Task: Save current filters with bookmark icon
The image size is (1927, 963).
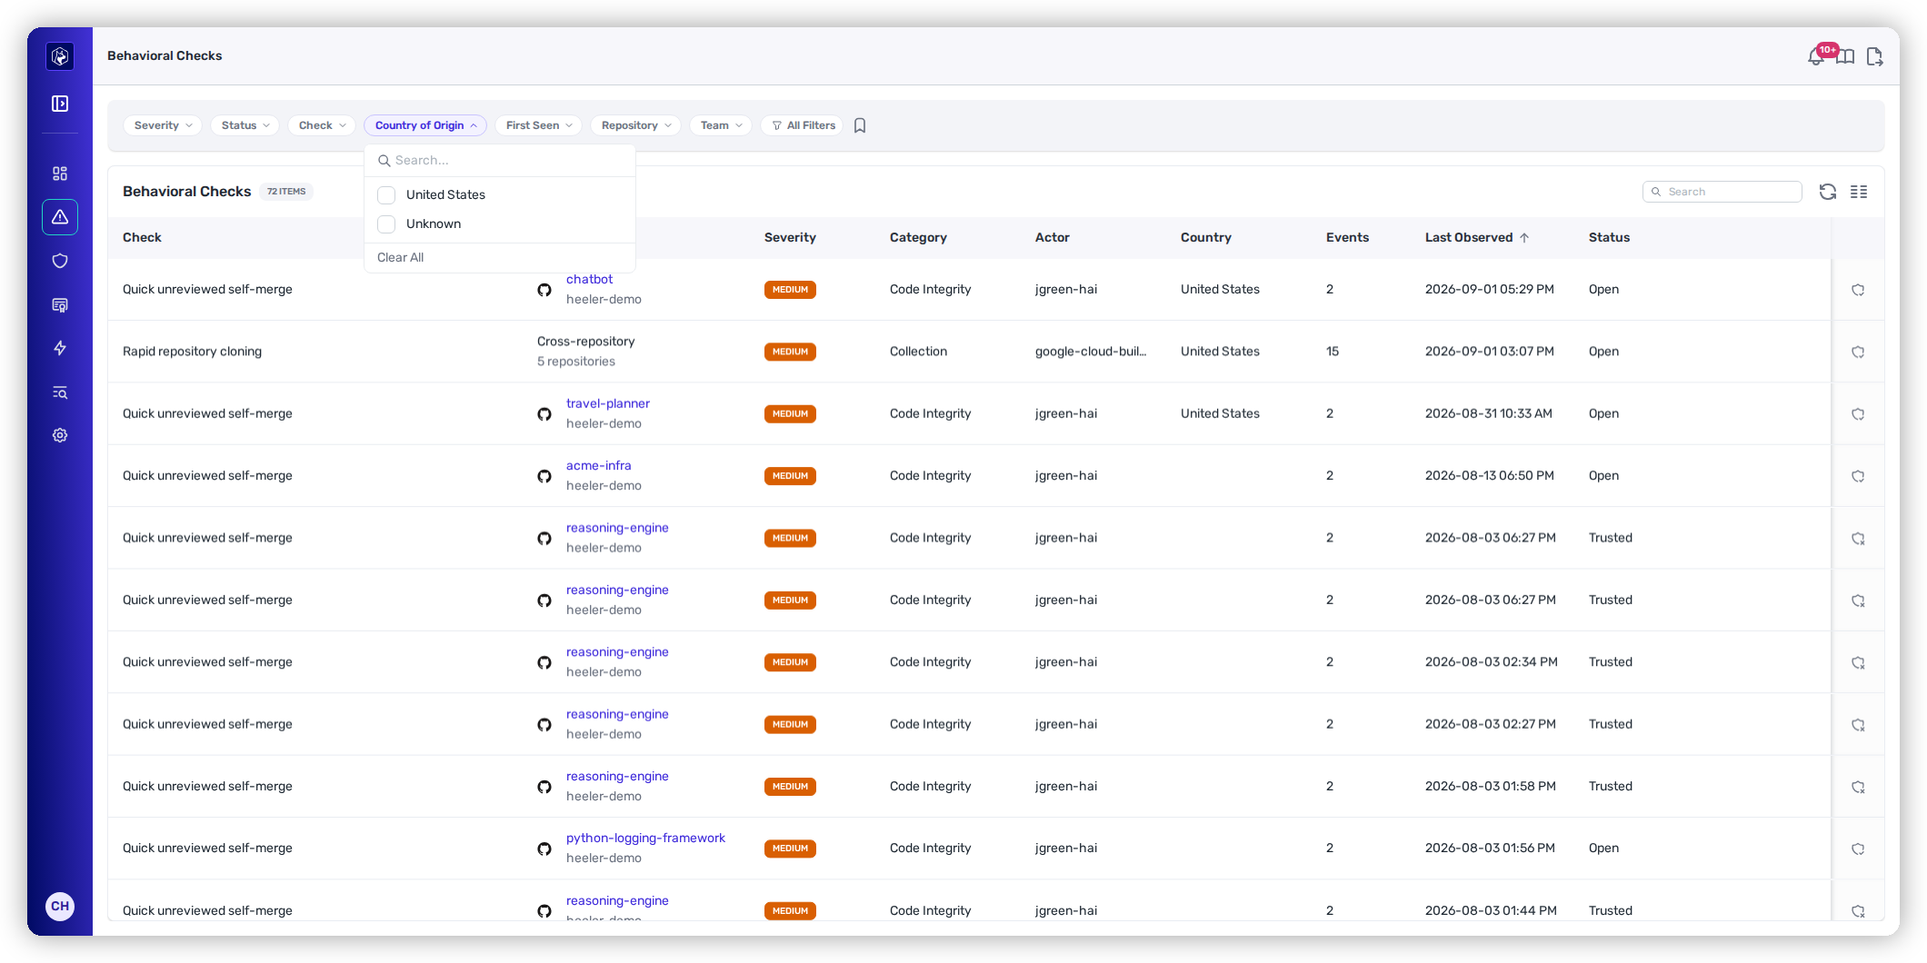Action: (860, 125)
